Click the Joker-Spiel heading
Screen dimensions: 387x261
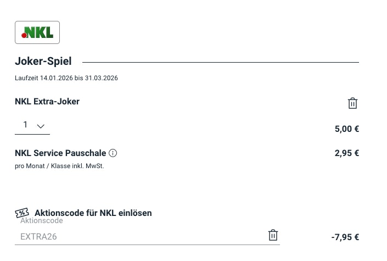point(43,62)
